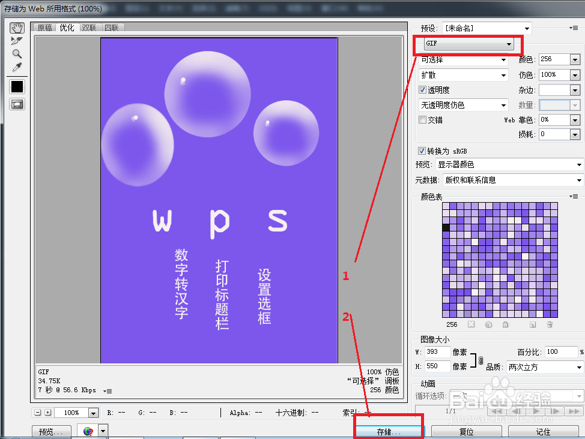
Task: Click the animation next frame button
Action: point(555,411)
